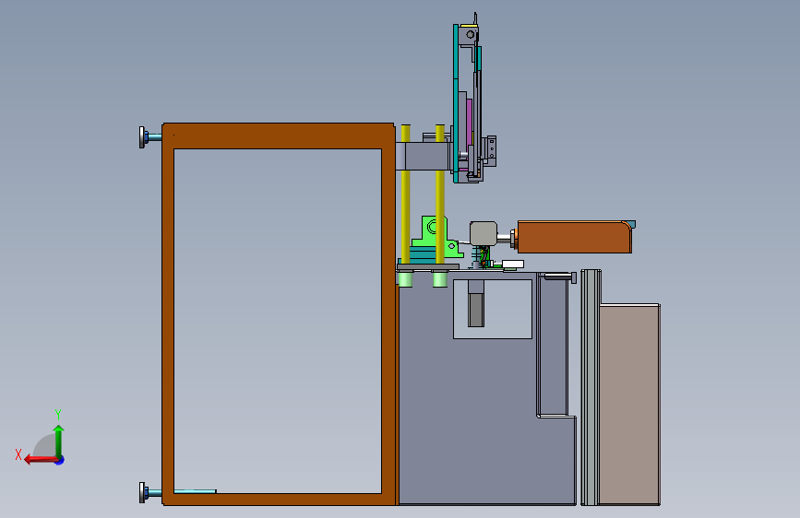Select the small white block near motor

[x=513, y=265]
